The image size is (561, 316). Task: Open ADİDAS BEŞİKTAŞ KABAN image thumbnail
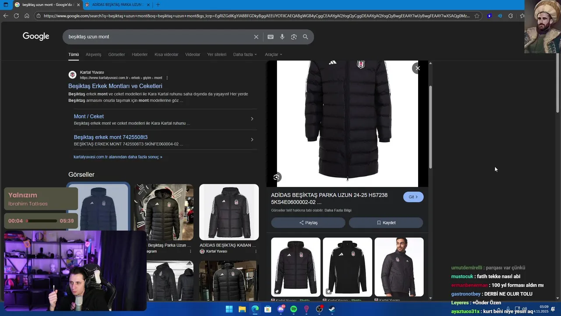[x=229, y=212]
